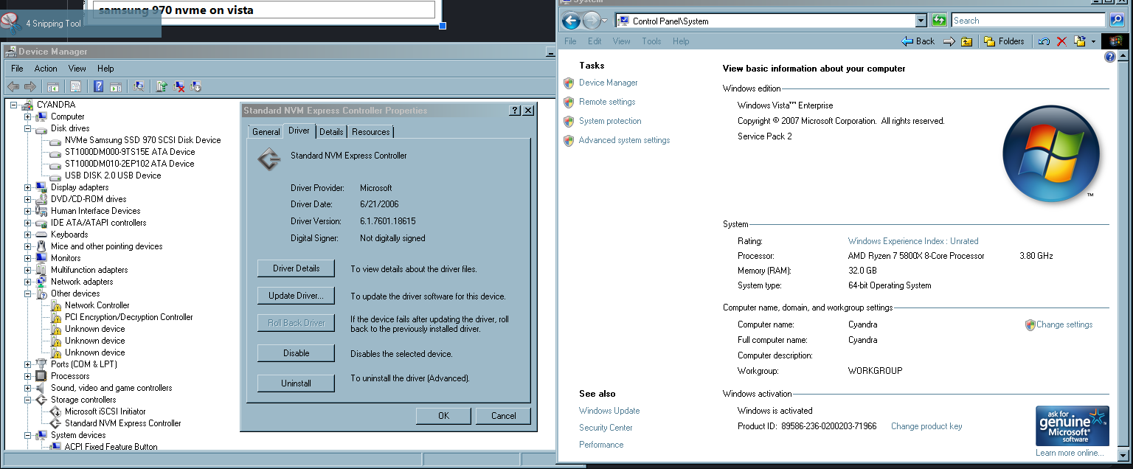The width and height of the screenshot is (1133, 469).
Task: Open dropdown arrow beside Copy To icon
Action: (1093, 42)
